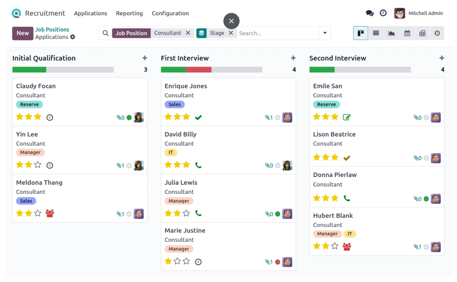Click the red segment of First Interview progress bar
The image size is (457, 282).
tap(199, 70)
